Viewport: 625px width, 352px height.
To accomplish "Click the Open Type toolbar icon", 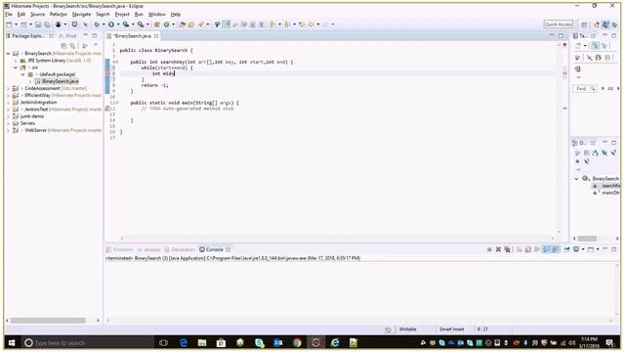I will pyautogui.click(x=183, y=24).
